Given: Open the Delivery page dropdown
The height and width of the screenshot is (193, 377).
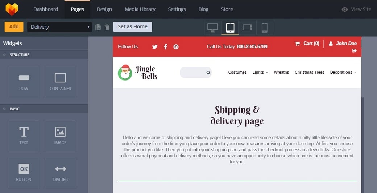Looking at the screenshot, I should coord(59,27).
